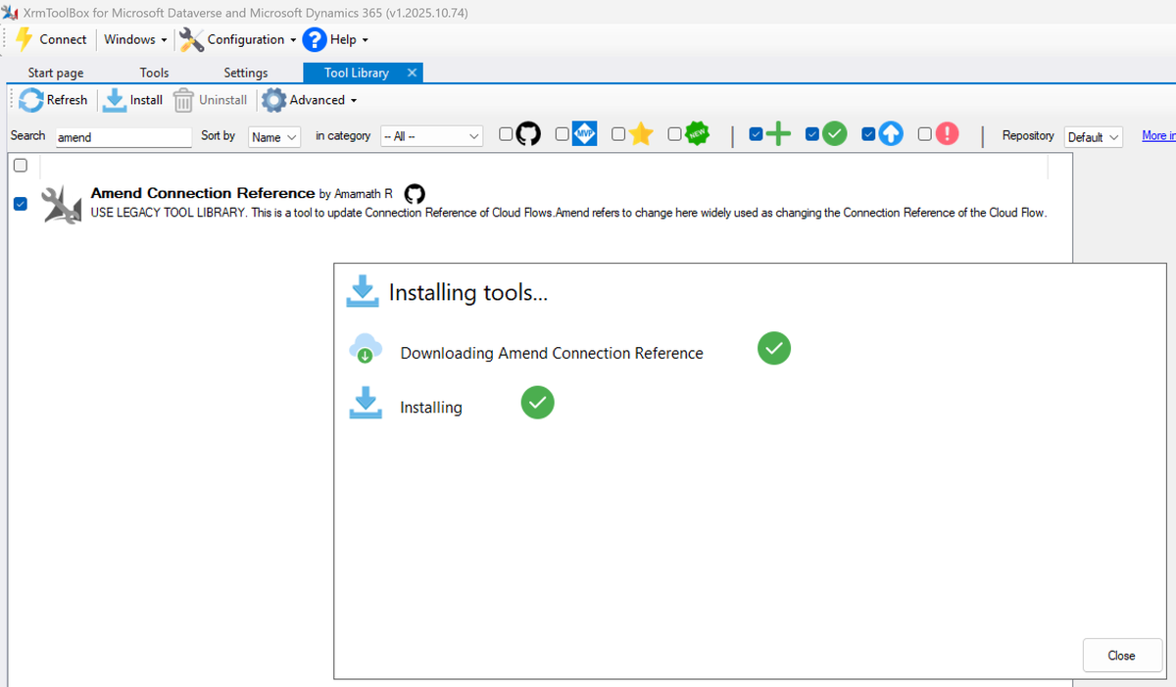The height and width of the screenshot is (687, 1176).
Task: Open the Sort by Name dropdown
Action: pos(274,137)
